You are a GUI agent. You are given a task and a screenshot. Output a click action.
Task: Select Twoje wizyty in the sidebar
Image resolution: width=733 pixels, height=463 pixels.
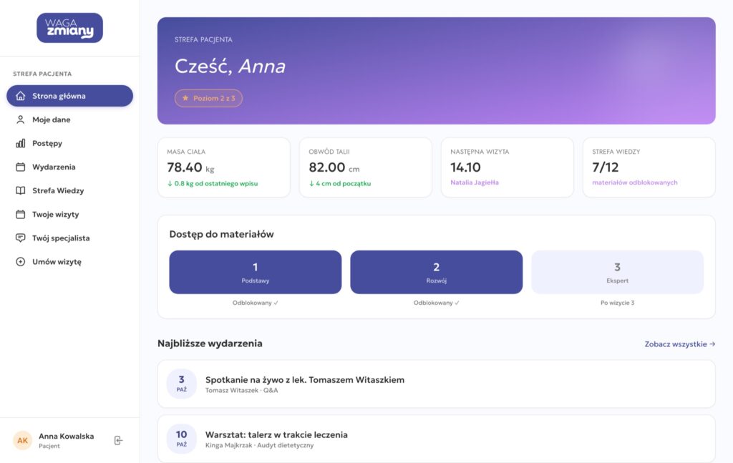[x=69, y=215]
